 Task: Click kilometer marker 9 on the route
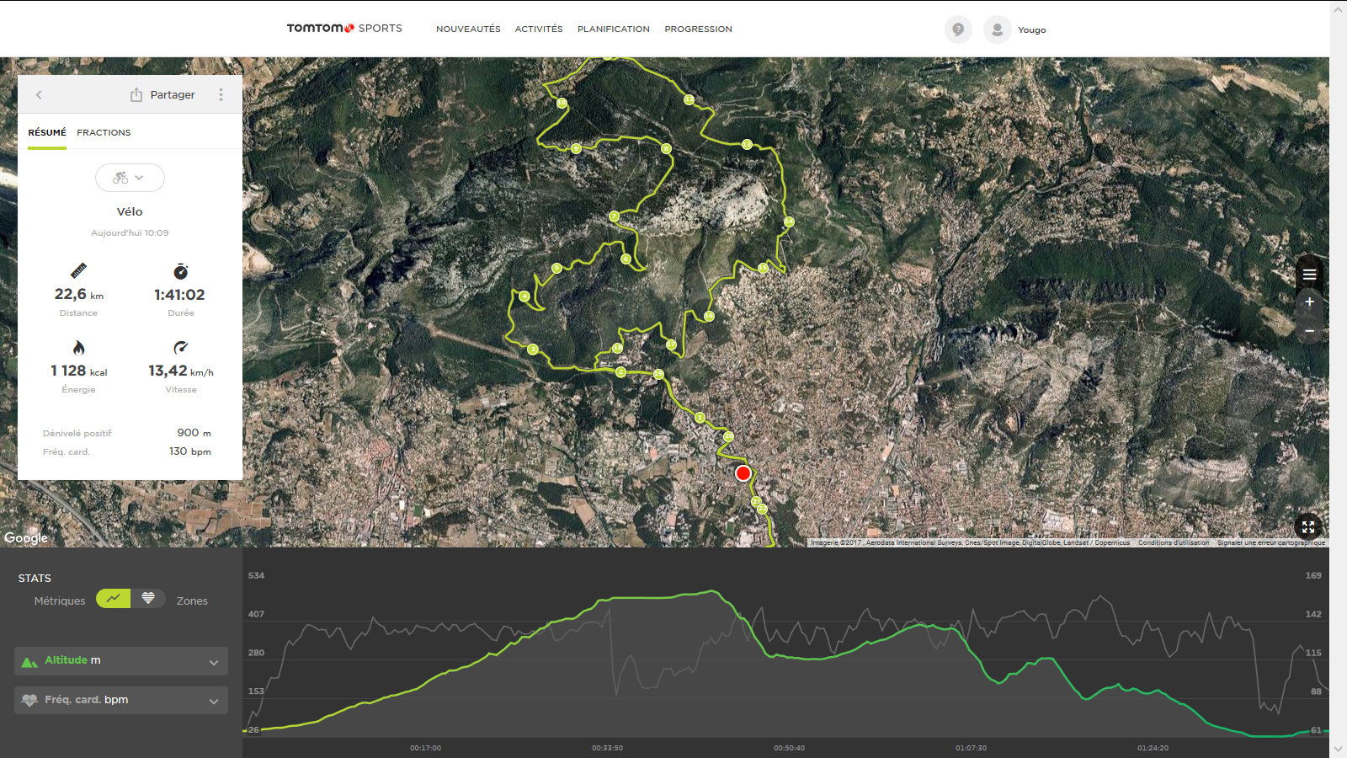coord(576,149)
